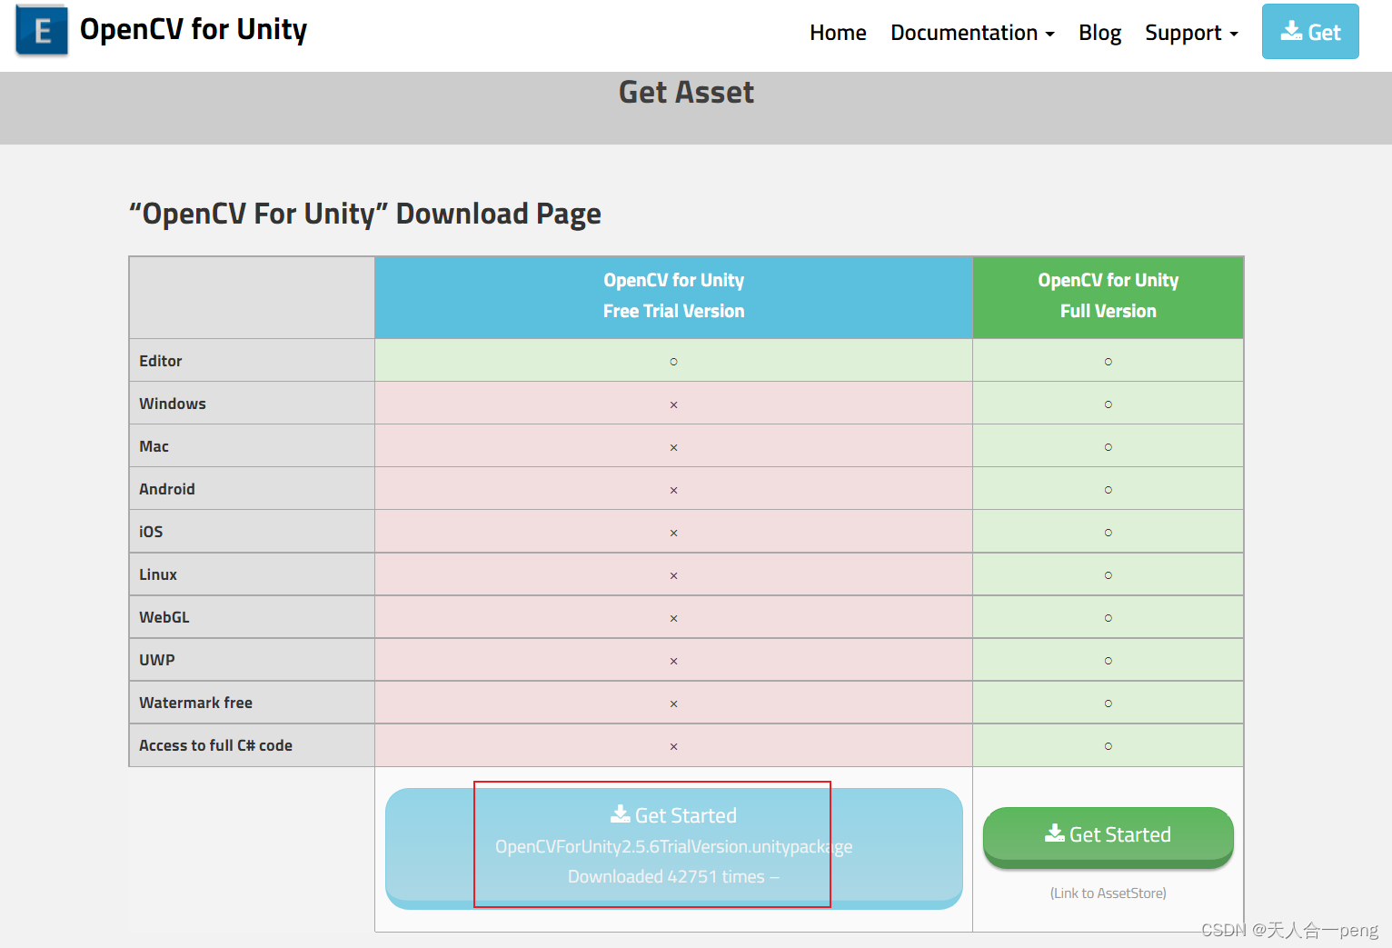Open the Home menu item
This screenshot has height=948, width=1392.
(837, 32)
